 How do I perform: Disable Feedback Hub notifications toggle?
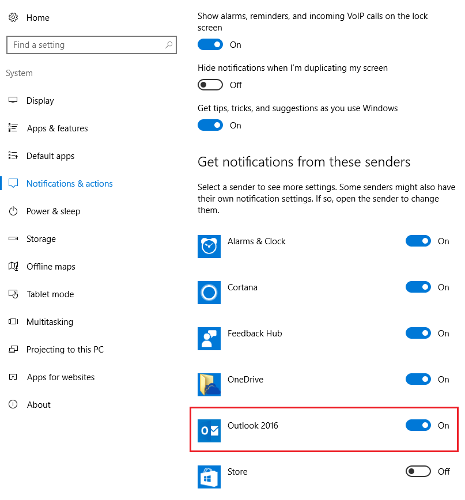(418, 333)
